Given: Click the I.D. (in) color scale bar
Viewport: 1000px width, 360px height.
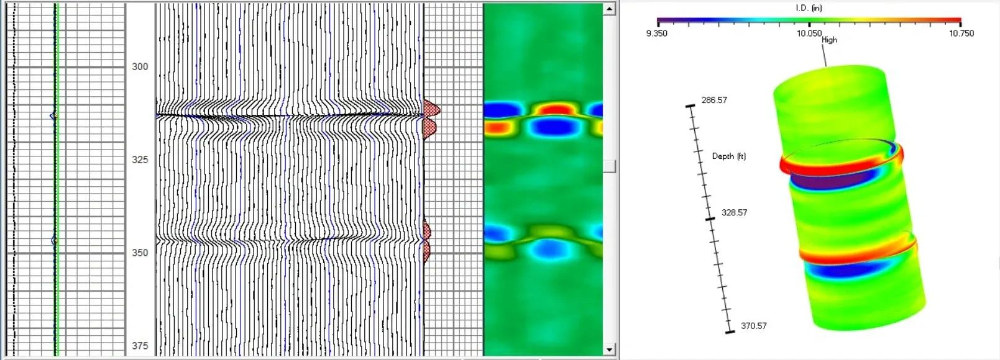Looking at the screenshot, I should (x=809, y=20).
